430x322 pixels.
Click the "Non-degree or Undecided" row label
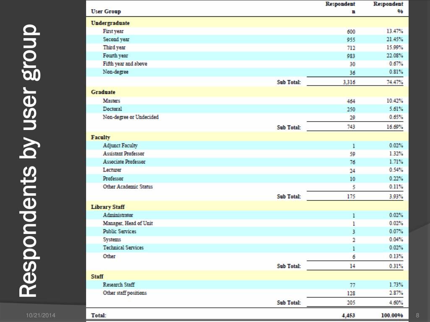131,117
